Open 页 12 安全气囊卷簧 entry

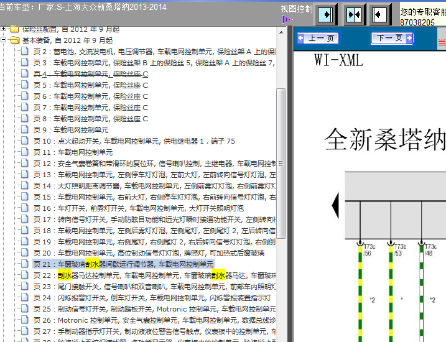click(154, 164)
